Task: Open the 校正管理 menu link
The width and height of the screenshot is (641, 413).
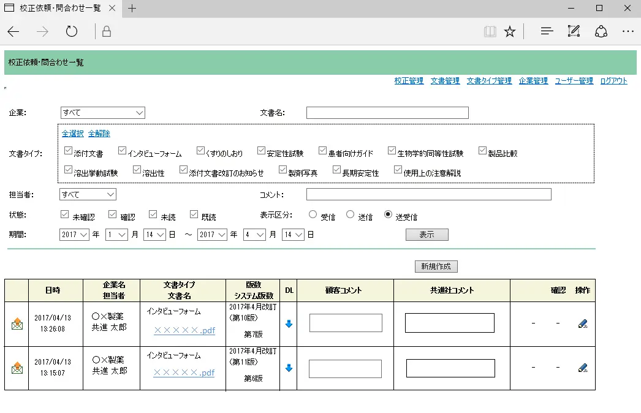Action: coord(409,80)
